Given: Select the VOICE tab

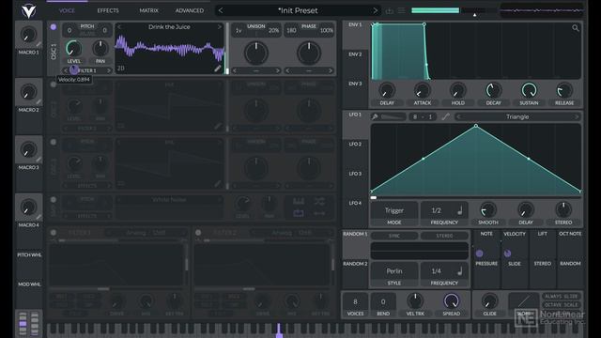Looking at the screenshot, I should click(67, 10).
